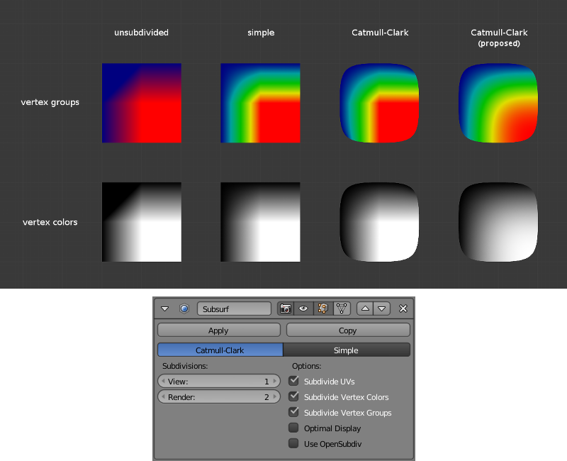Viewport: 567px width, 461px height.
Task: Apply the Subsurf modifier
Action: (x=219, y=331)
